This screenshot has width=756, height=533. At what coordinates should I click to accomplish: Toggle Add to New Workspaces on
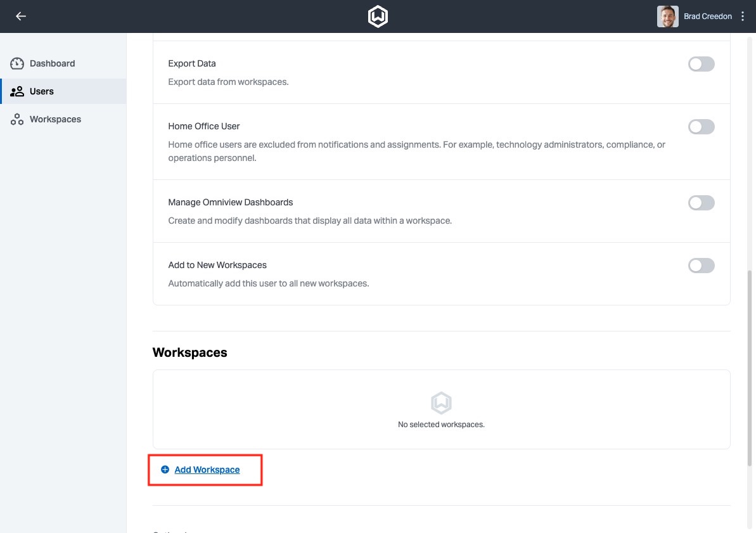click(x=701, y=265)
